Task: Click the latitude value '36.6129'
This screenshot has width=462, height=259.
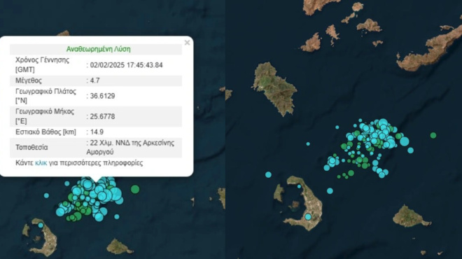Action: (x=102, y=96)
